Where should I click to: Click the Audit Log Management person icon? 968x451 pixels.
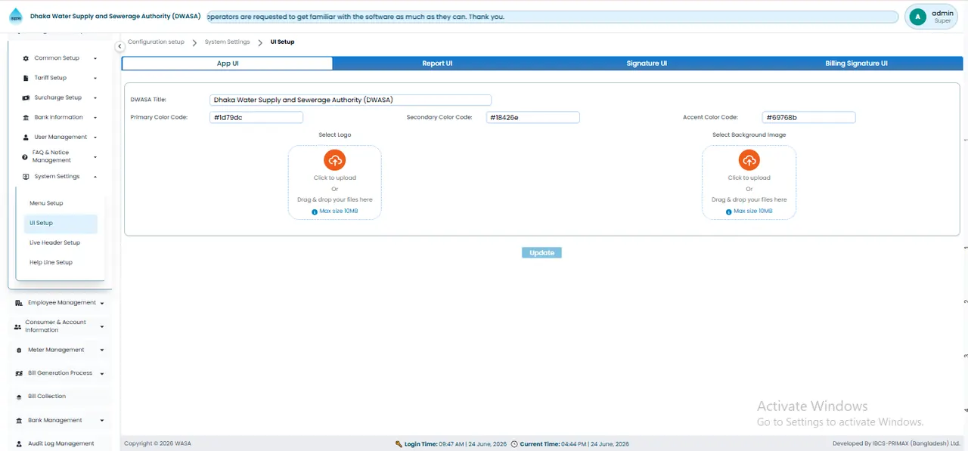point(19,443)
